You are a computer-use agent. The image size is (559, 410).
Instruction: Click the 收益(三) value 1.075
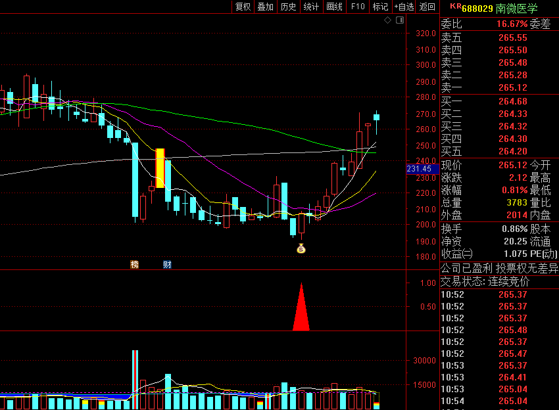tap(516, 254)
